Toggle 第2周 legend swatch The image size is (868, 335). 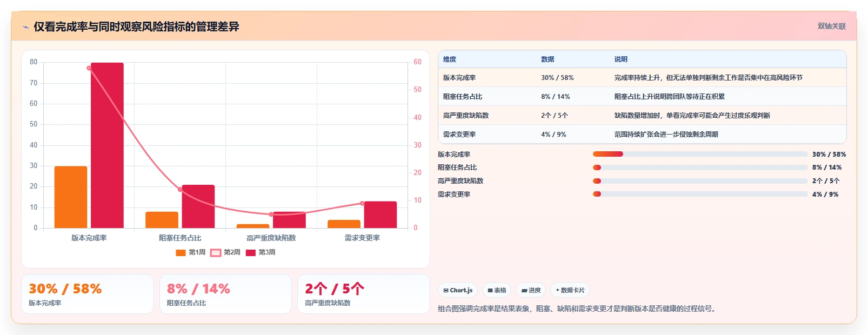[x=216, y=252]
